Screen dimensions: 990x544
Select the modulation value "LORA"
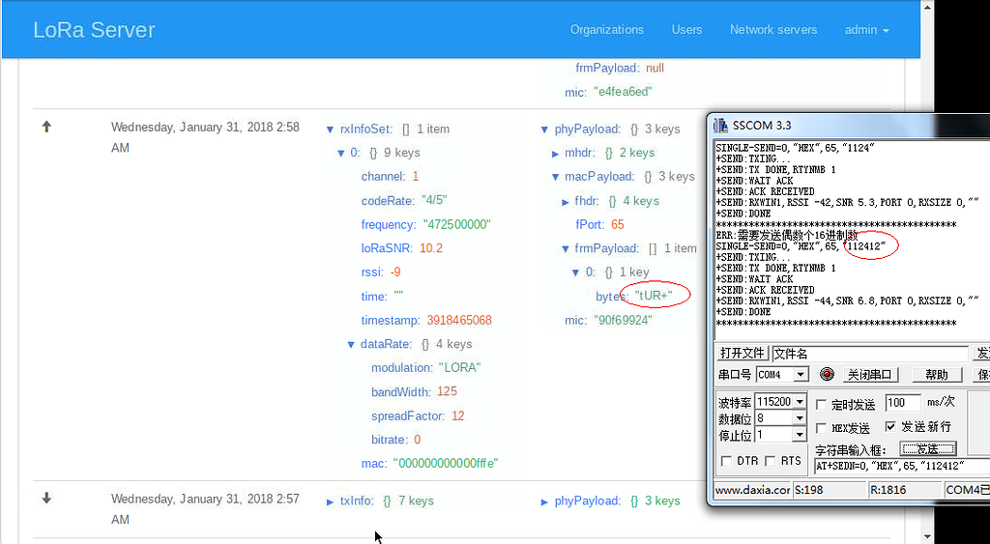(x=459, y=368)
